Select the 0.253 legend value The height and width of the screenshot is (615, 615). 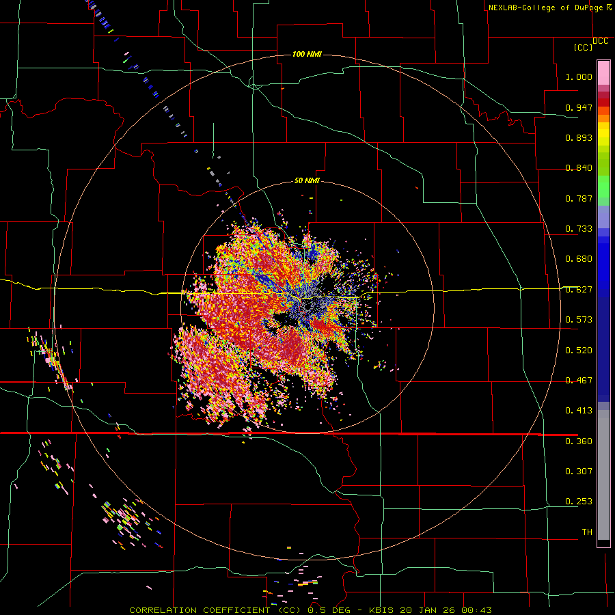point(579,502)
